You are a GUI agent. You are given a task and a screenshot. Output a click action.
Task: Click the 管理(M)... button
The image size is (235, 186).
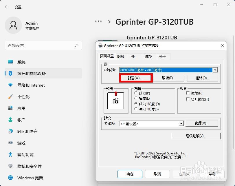tap(202, 123)
